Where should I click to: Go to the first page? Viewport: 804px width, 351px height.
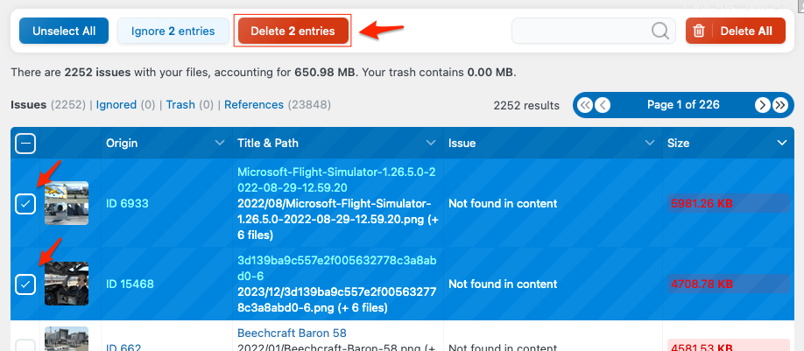click(585, 105)
